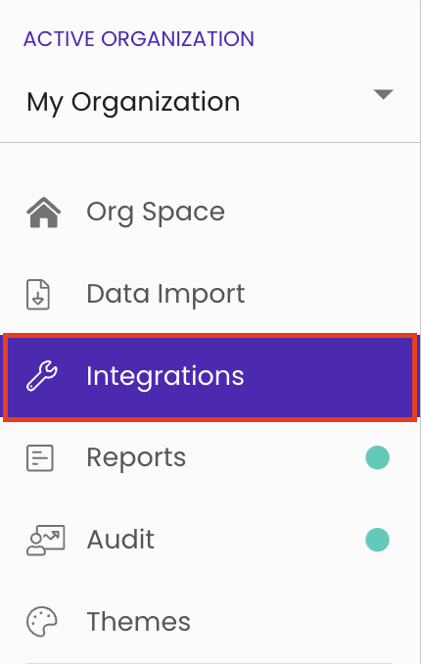Click the teal dot beside Audit
Screen dimensions: 421x664
(377, 540)
